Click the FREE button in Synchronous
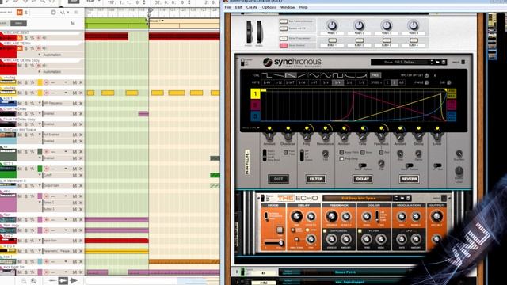This screenshot has height=285, width=507. click(375, 75)
